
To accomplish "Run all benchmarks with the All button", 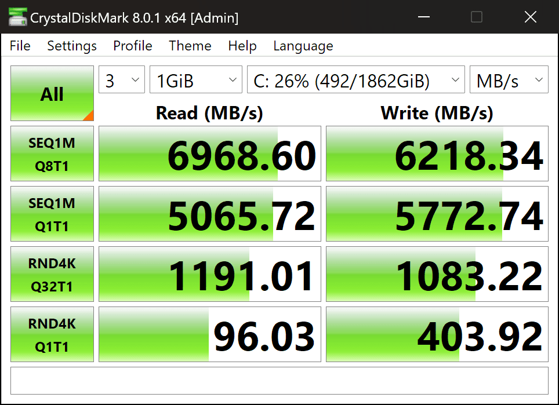I will [52, 93].
